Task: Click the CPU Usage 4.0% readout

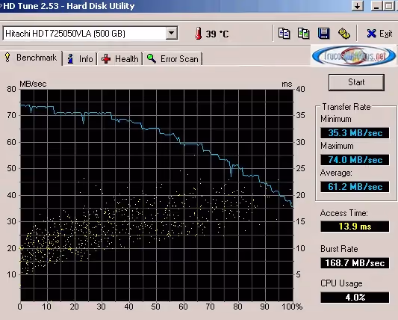Action: (355, 297)
